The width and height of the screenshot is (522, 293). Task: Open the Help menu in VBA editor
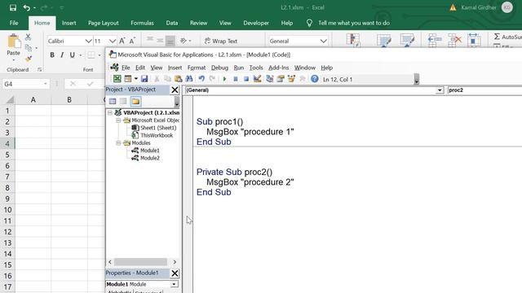tap(326, 68)
